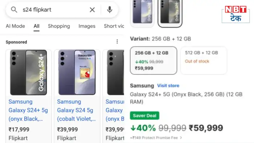Open Samsung Galaxy S24+ 5g onyx Black listing
Viewport: 254px width, 143px height.
tap(28, 110)
